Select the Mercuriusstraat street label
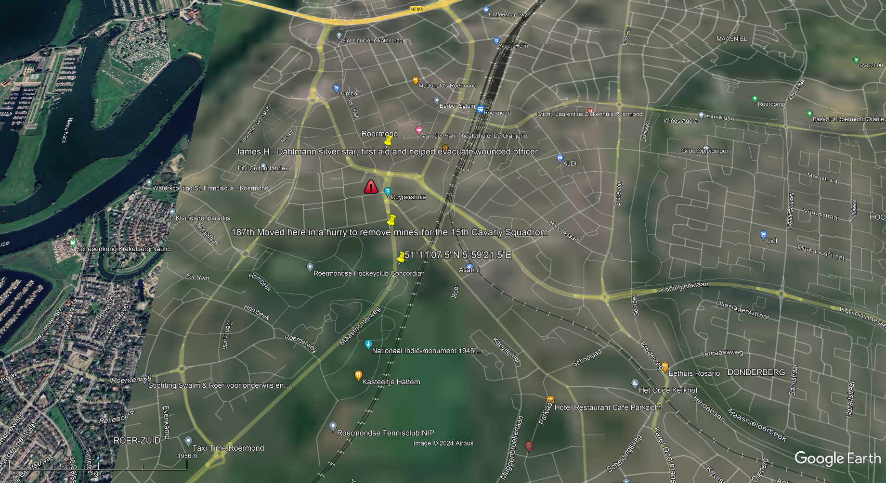This screenshot has width=886, height=483. coord(821,253)
